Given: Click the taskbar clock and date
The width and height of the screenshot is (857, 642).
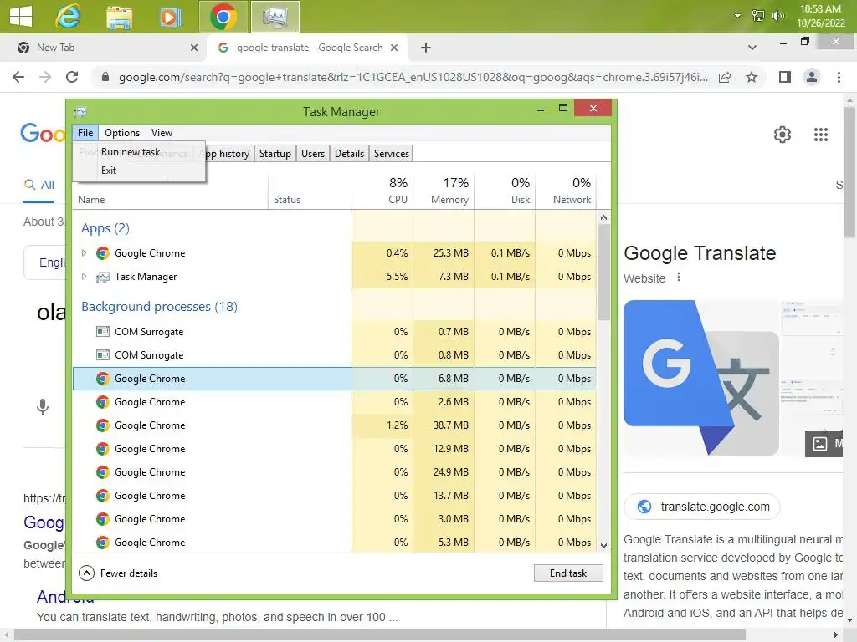Looking at the screenshot, I should (x=820, y=16).
